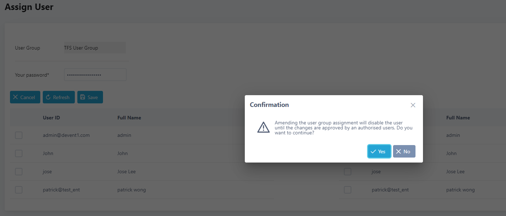Click the warning triangle icon in dialog

[263, 127]
